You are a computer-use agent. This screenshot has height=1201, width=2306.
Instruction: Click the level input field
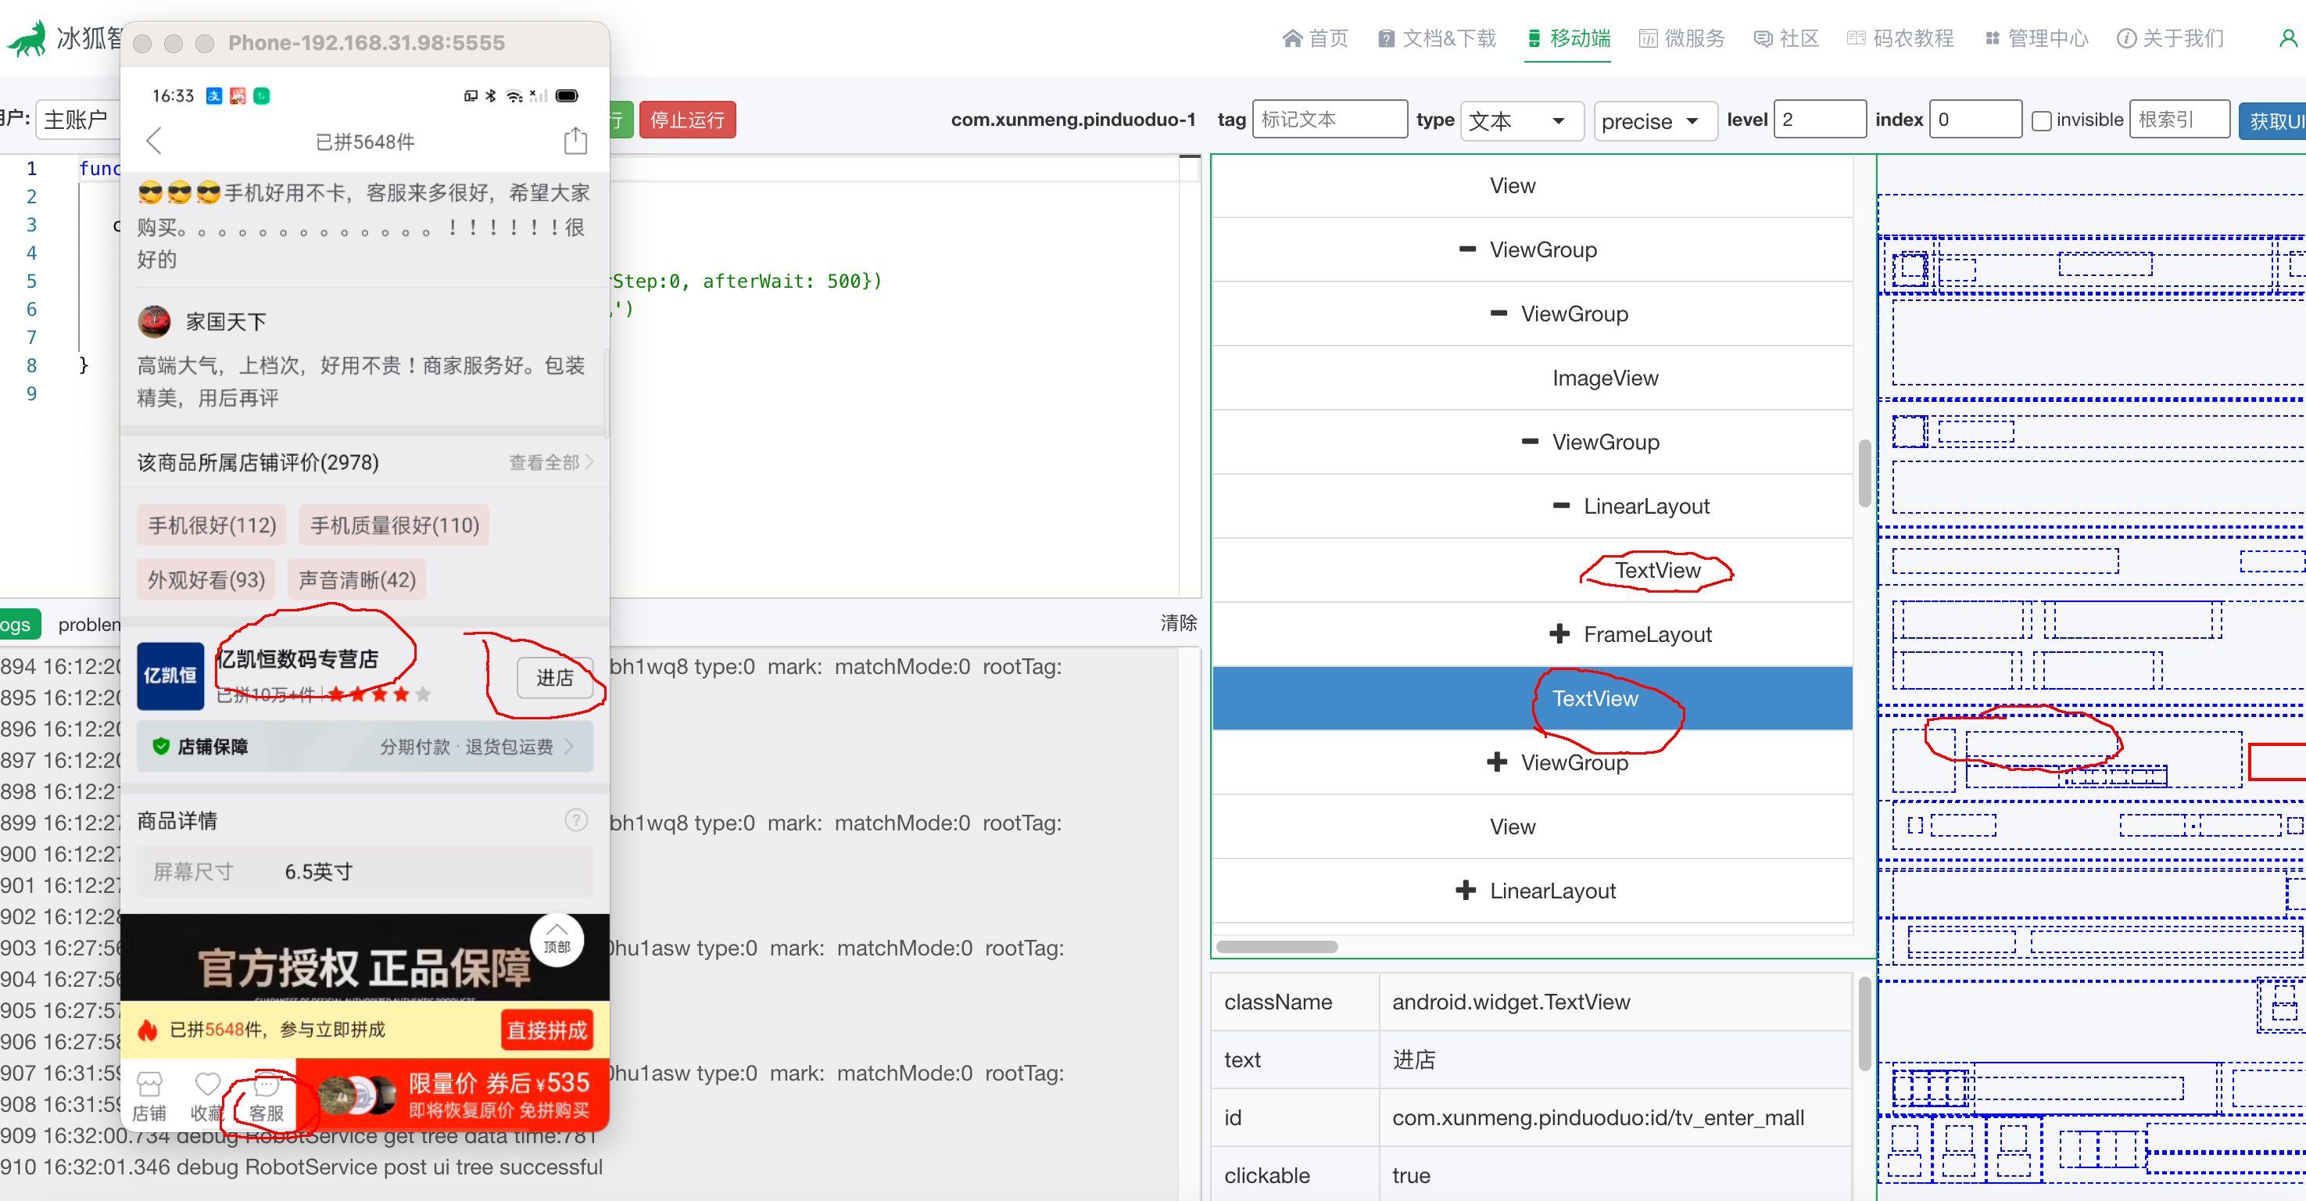point(1819,119)
